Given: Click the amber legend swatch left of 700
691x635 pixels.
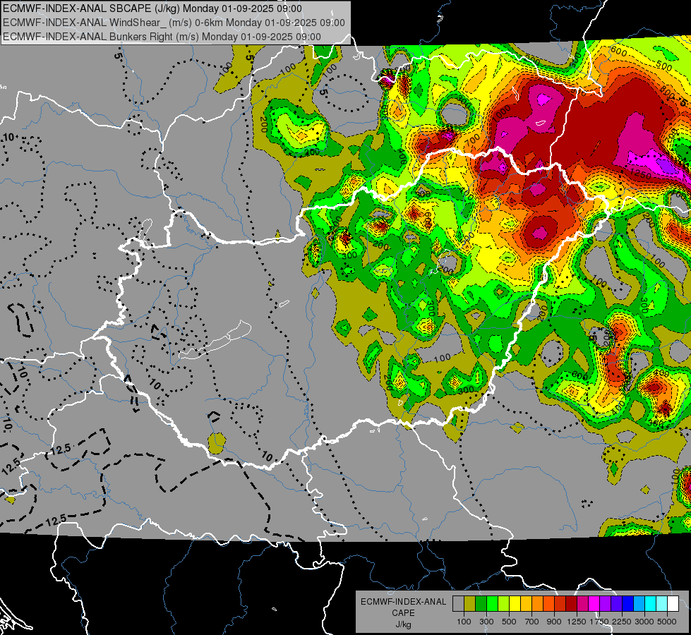Looking at the screenshot, I should coord(526,603).
